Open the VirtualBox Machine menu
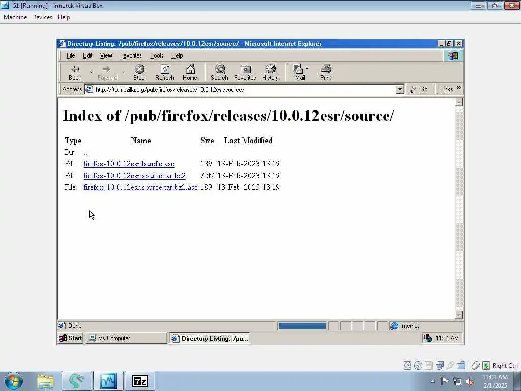 [15, 17]
